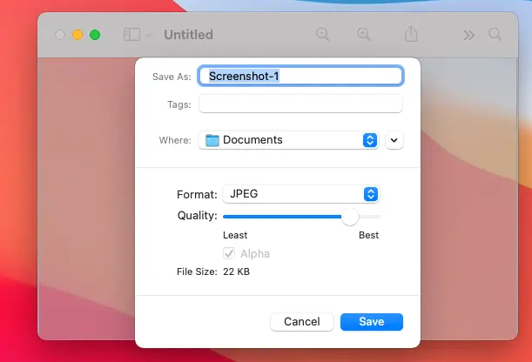This screenshot has height=362, width=532.
Task: Click the 'Least' quality label
Action: click(x=235, y=235)
